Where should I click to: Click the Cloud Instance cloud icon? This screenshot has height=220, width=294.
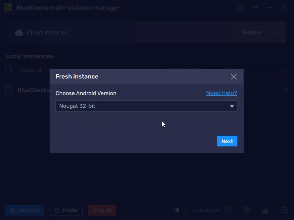click(x=19, y=33)
